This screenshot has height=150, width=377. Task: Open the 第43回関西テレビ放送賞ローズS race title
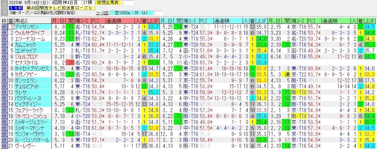(59, 8)
